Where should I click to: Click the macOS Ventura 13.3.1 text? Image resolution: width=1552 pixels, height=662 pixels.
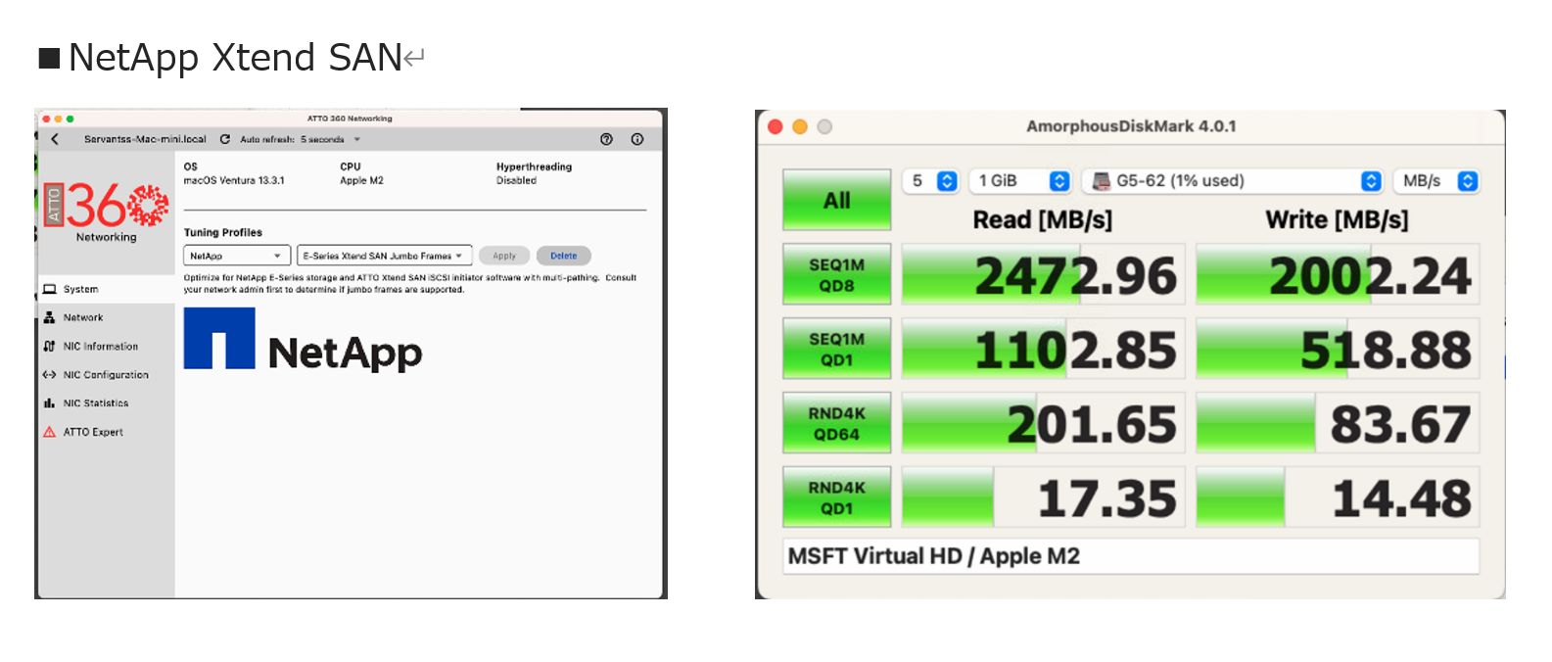coord(234,180)
